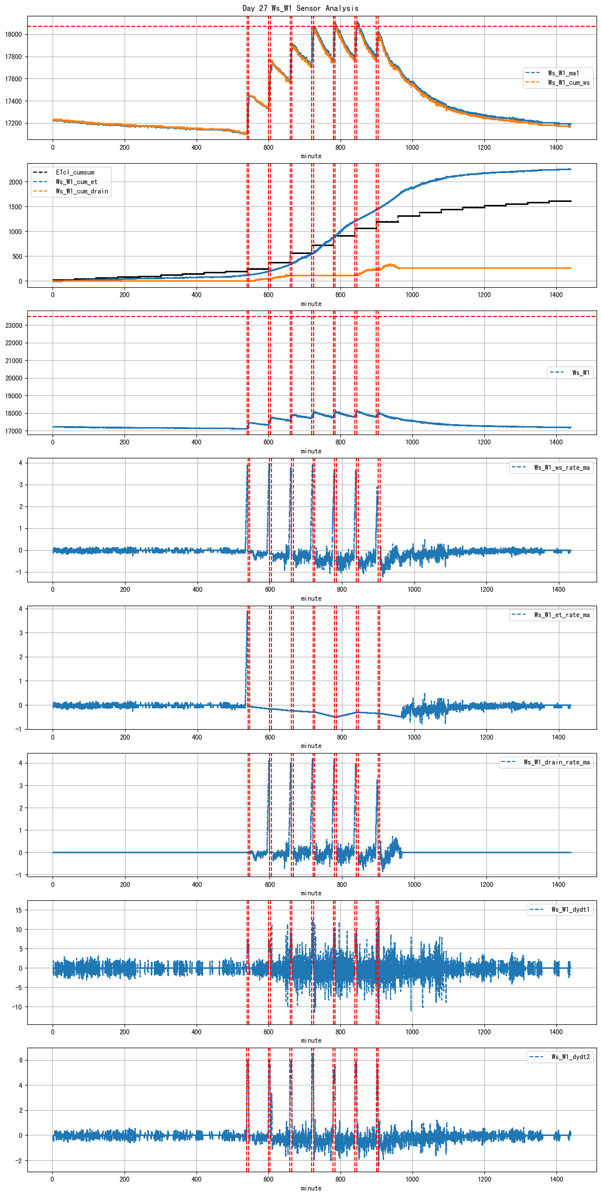Click the 15 y-axis tick on the dydt1 plot
601x1196 pixels.
18,910
